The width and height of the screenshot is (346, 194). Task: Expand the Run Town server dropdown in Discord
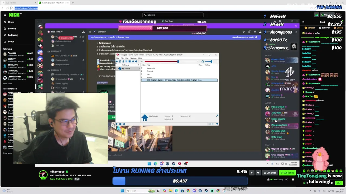(x=56, y=32)
